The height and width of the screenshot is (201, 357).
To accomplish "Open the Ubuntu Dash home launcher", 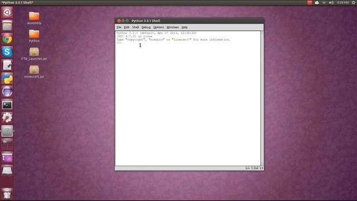I will pos(7,12).
